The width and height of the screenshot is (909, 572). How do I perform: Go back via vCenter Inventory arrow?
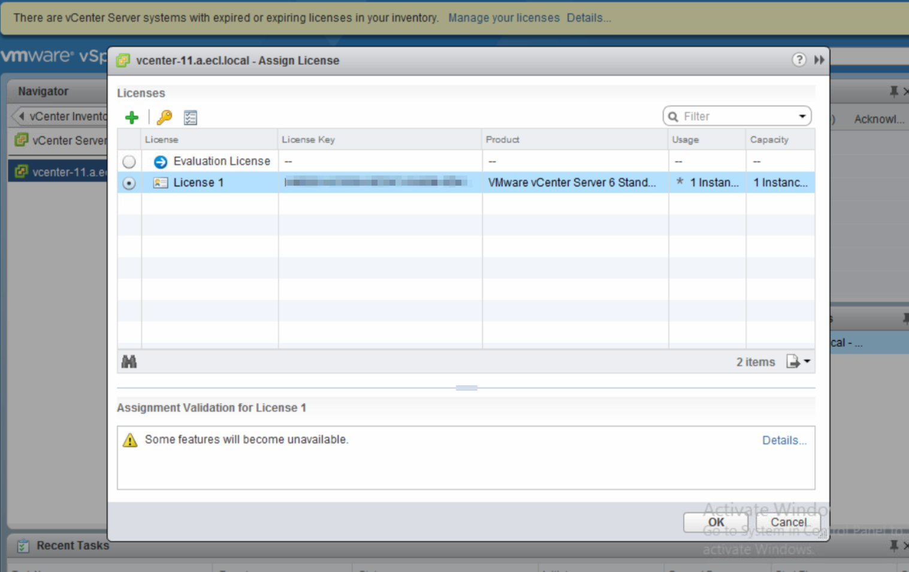(22, 116)
